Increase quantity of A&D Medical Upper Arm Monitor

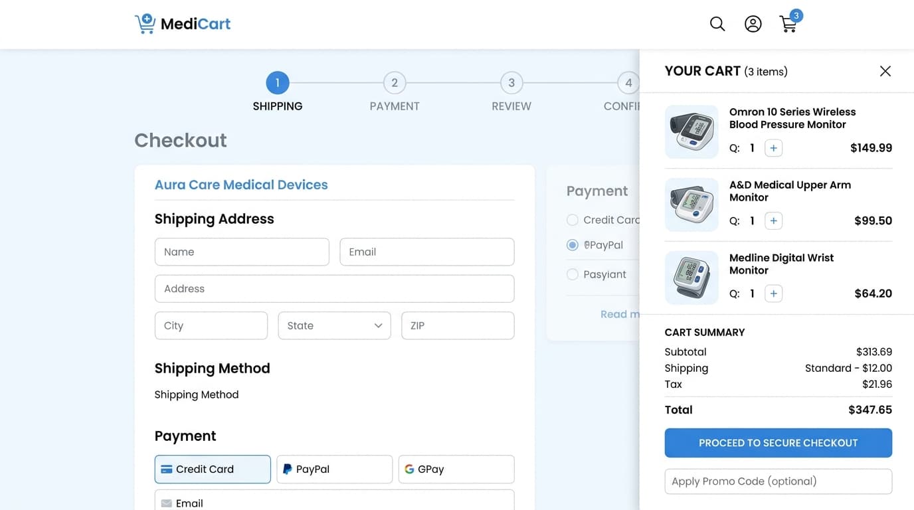coord(773,221)
